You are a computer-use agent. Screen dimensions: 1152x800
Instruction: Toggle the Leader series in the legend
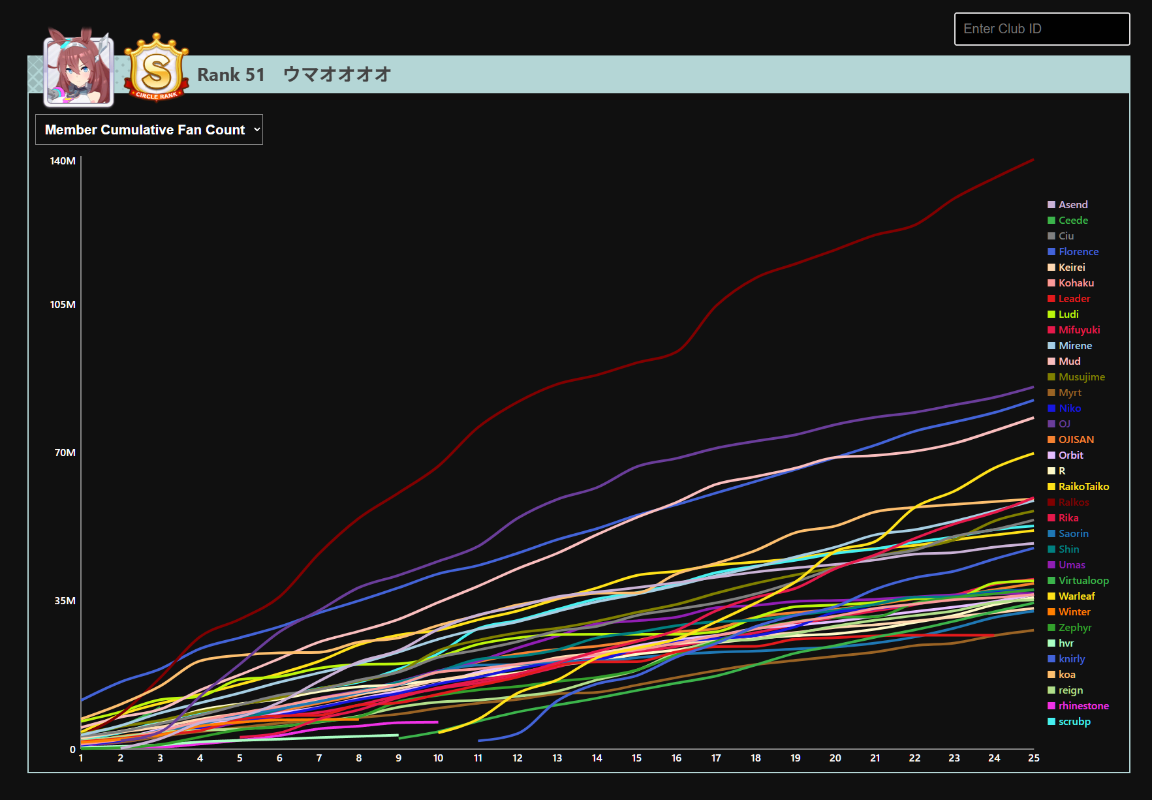click(1069, 299)
